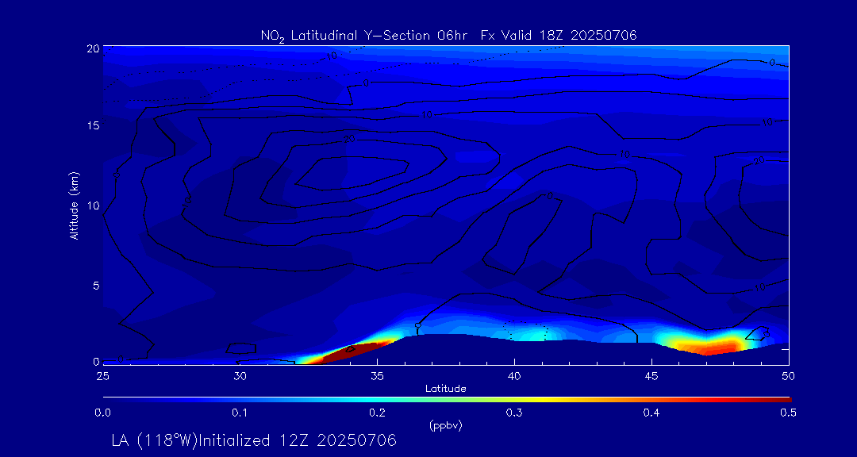Screen dimensions: 857x457
Task: Click the "(ppbv)" units label
Action: tap(445, 426)
